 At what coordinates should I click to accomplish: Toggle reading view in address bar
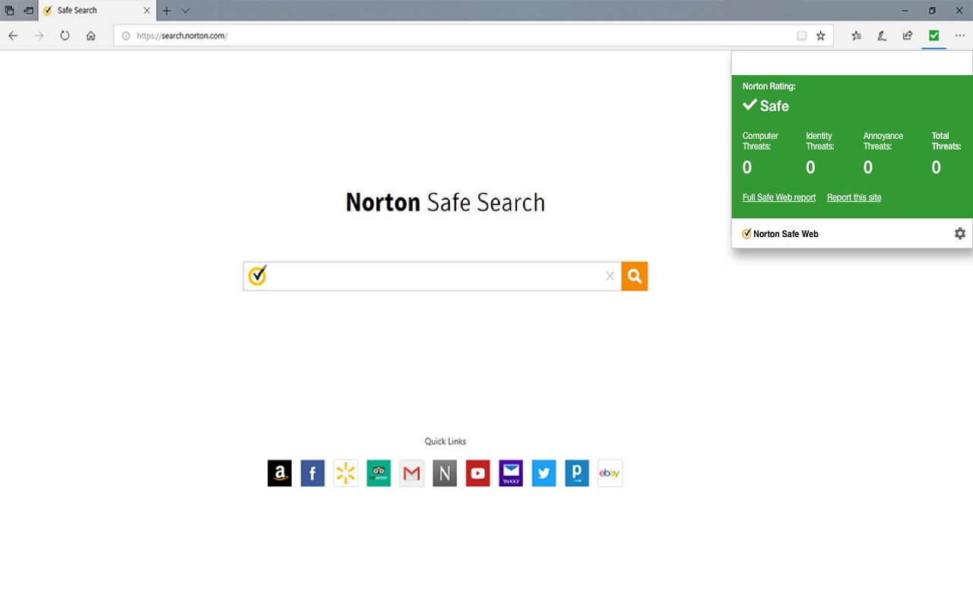tap(801, 36)
